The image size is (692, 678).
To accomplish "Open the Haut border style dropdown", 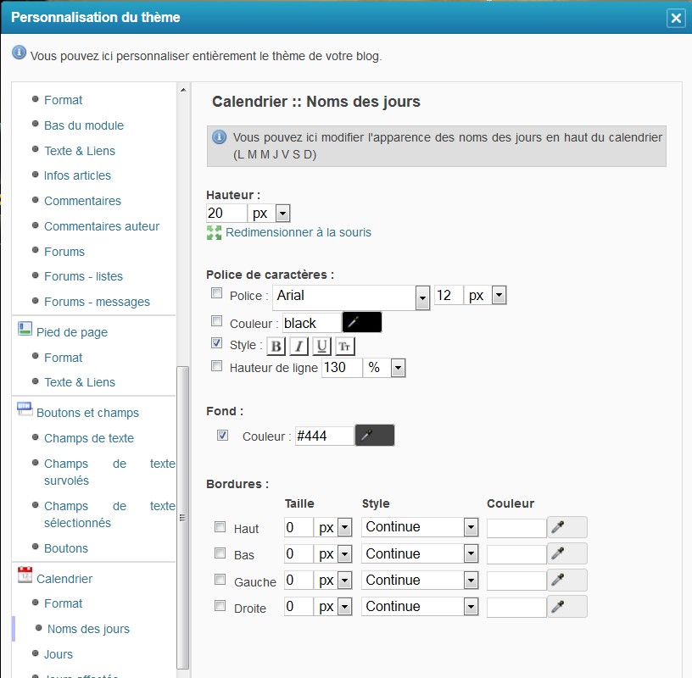I will [471, 527].
